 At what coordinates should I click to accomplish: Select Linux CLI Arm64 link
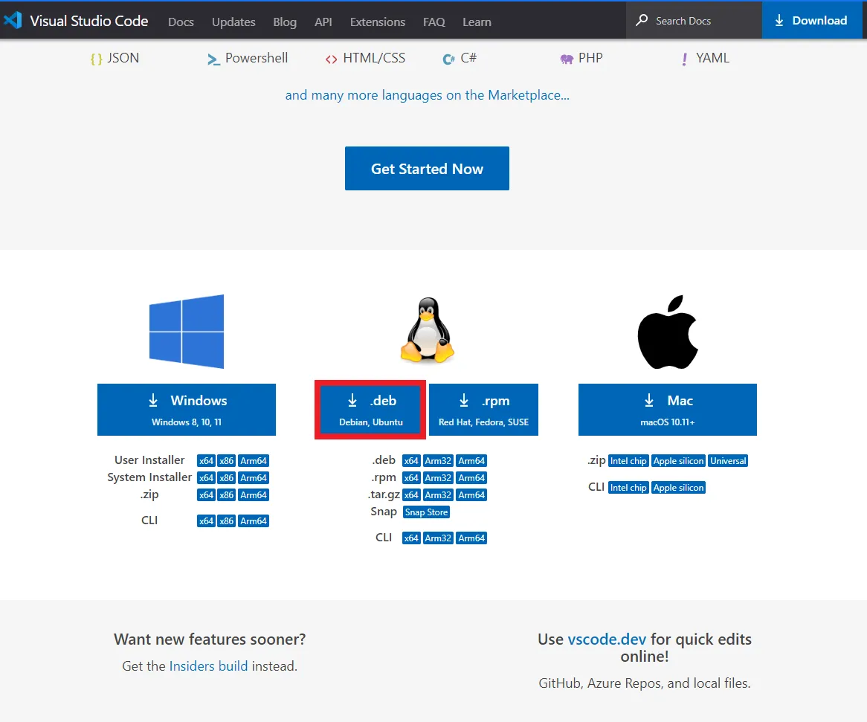pos(471,538)
